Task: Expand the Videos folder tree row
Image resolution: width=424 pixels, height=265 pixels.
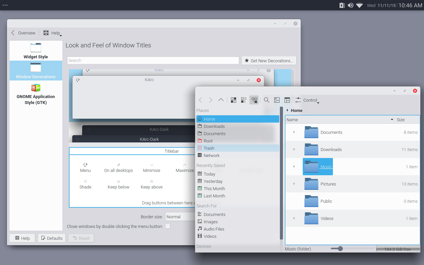Action: point(294,218)
